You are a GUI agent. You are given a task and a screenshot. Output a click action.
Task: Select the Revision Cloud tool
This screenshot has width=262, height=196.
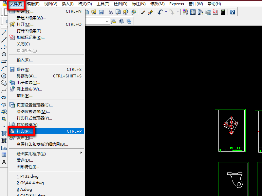tap(4, 83)
